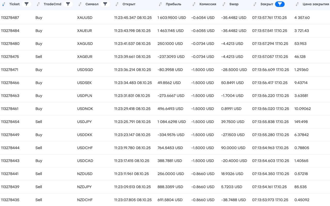Click the Прибыль column header label
This screenshot has width=330, height=206.
pyautogui.click(x=174, y=4)
